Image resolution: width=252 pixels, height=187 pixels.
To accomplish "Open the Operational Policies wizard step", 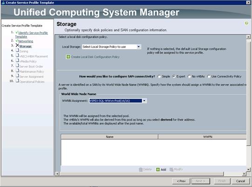I will 32,82.
